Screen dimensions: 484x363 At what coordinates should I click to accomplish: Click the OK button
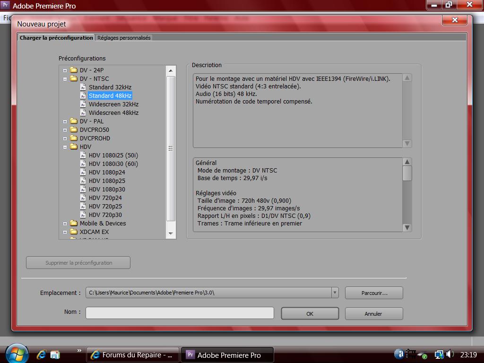coord(310,314)
